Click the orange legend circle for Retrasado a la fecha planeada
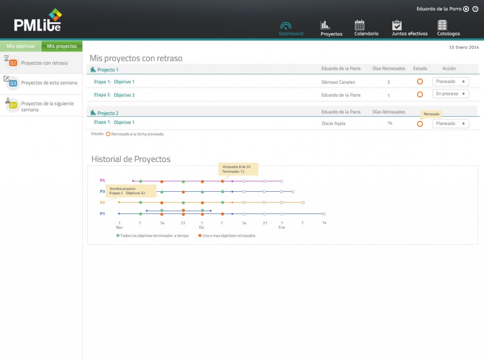484x359 pixels. point(108,134)
